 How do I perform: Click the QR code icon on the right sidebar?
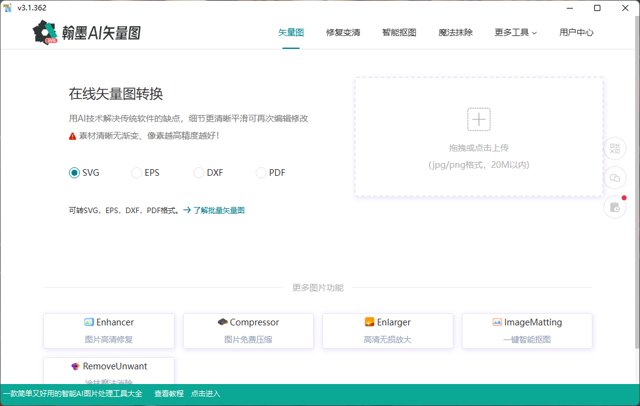(x=614, y=148)
